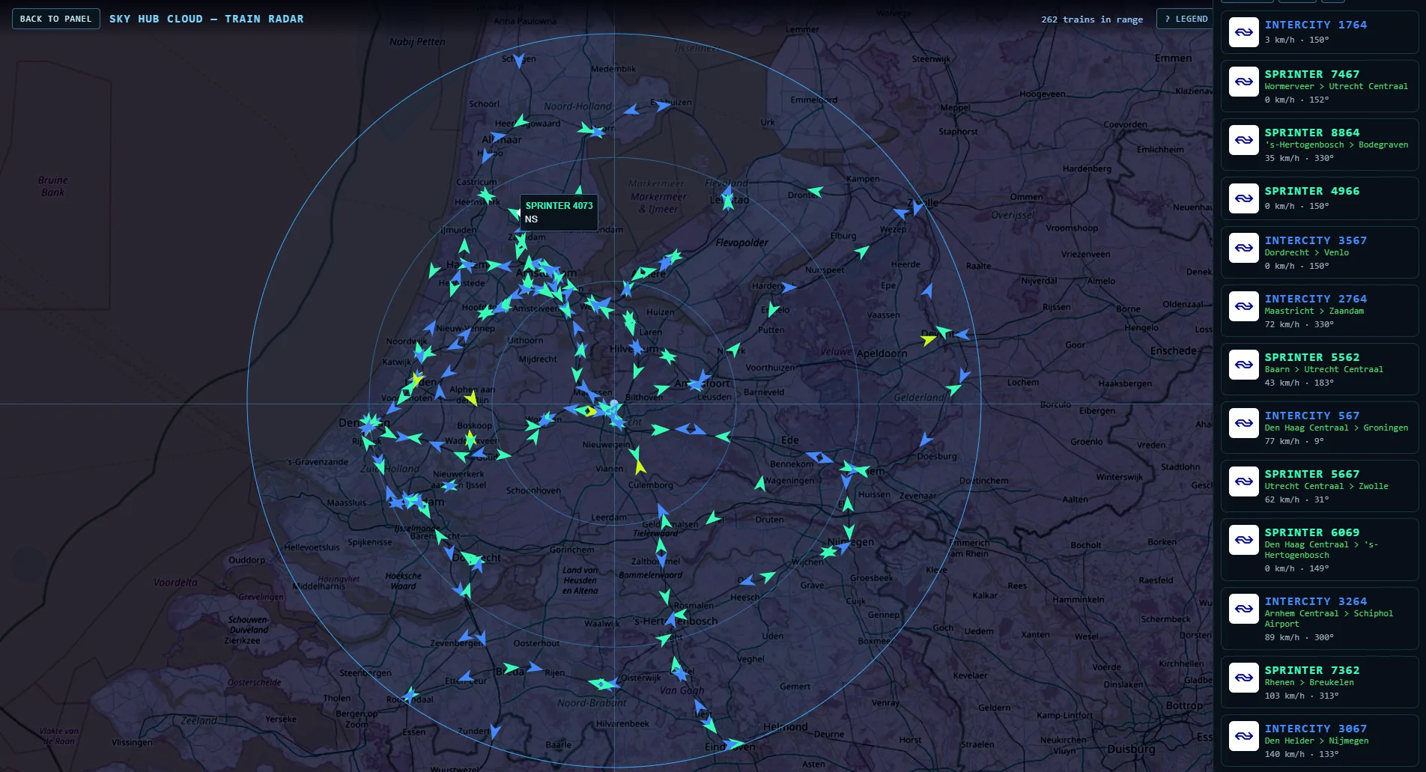The height and width of the screenshot is (772, 1426).
Task: Select 's-Hertogenbosch > Bodegraven route text
Action: click(x=1336, y=145)
